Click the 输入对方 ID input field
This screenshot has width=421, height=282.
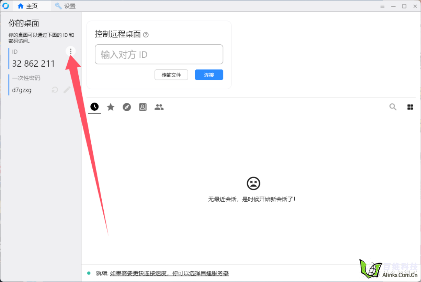click(159, 54)
